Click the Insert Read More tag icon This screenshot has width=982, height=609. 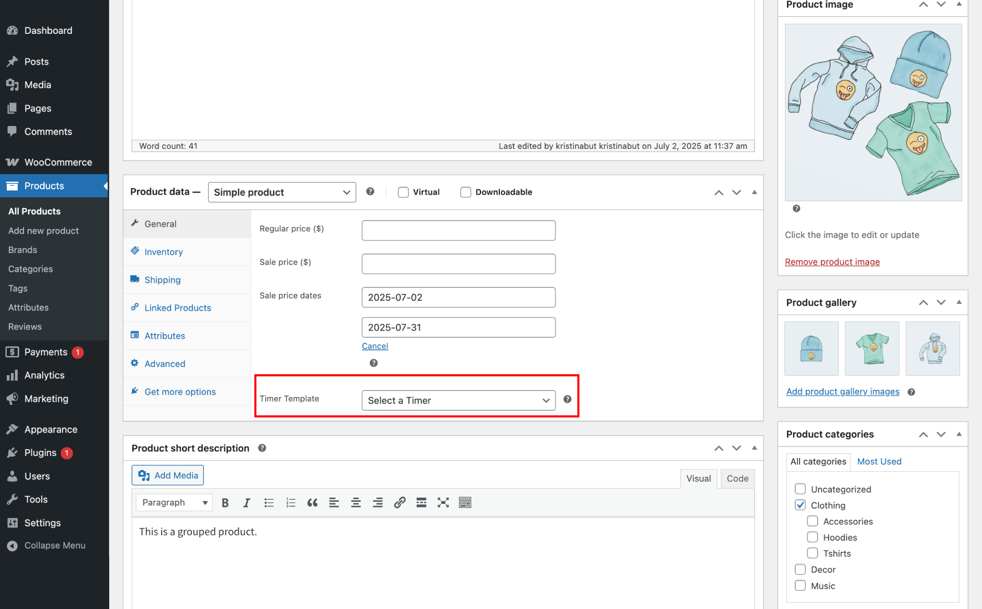pyautogui.click(x=421, y=503)
